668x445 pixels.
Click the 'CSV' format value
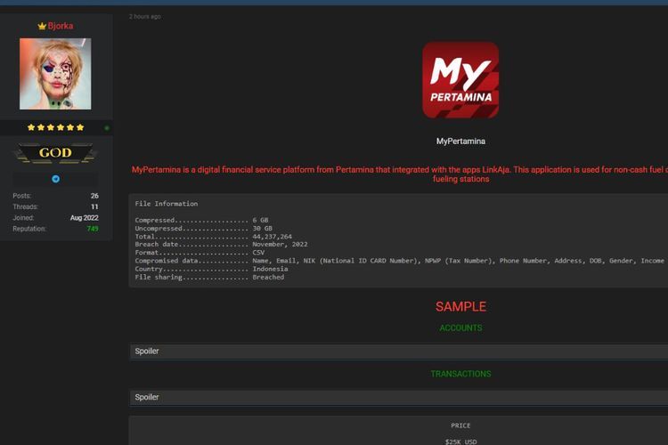pyautogui.click(x=258, y=253)
